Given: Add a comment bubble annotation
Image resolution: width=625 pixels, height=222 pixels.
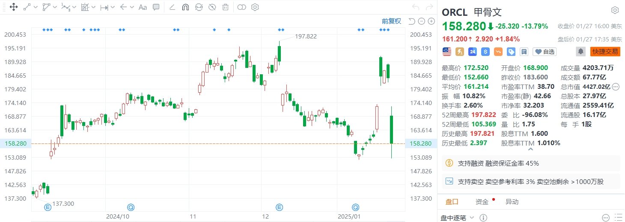Looking at the screenshot, I should coord(156,7).
